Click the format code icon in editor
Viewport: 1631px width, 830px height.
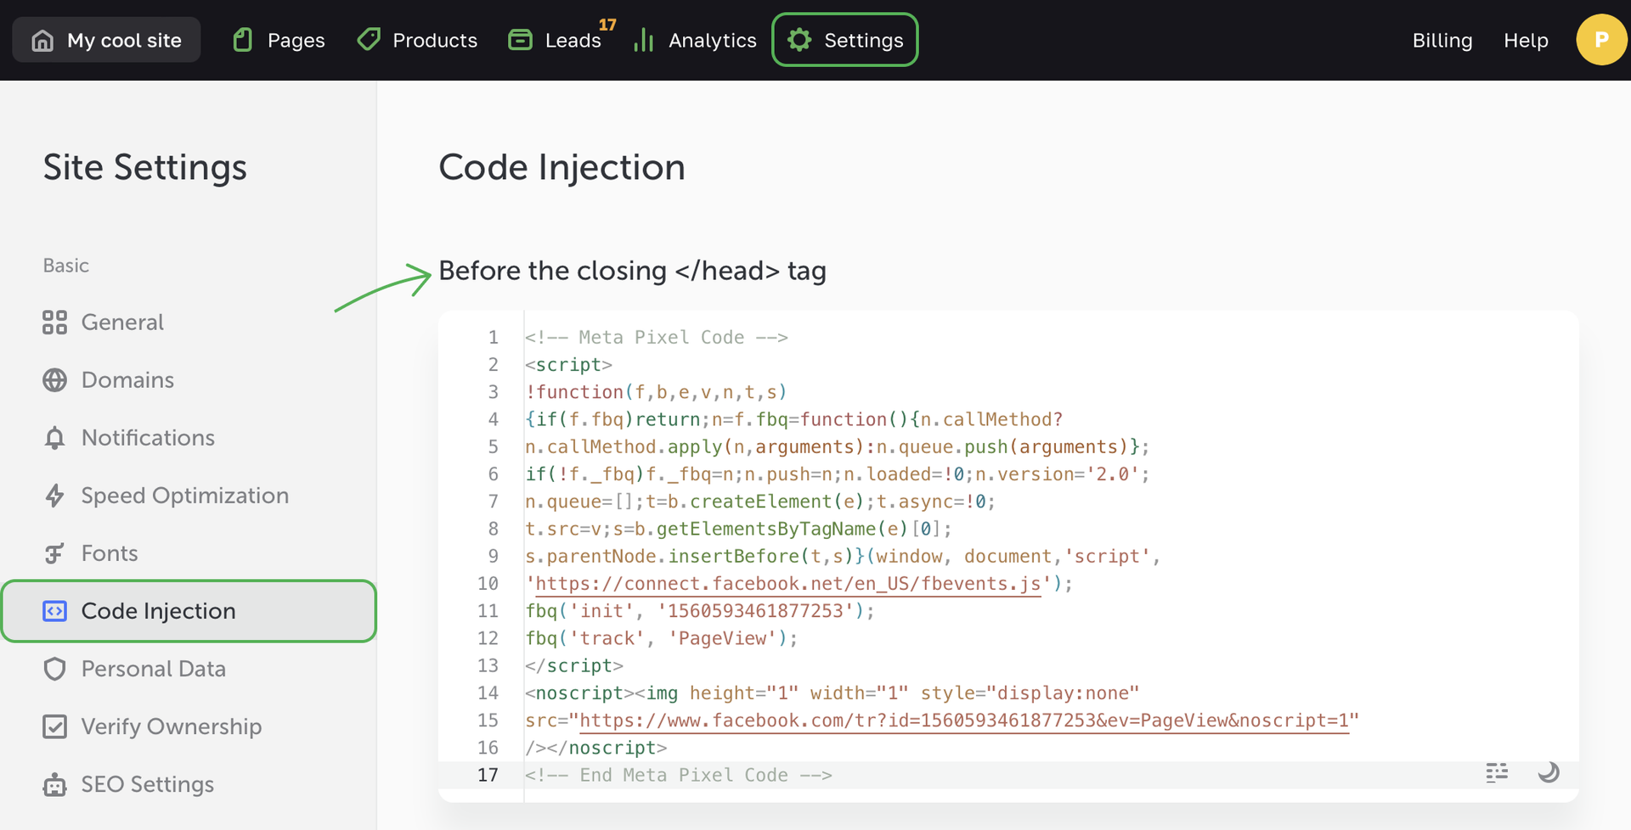pos(1497,772)
